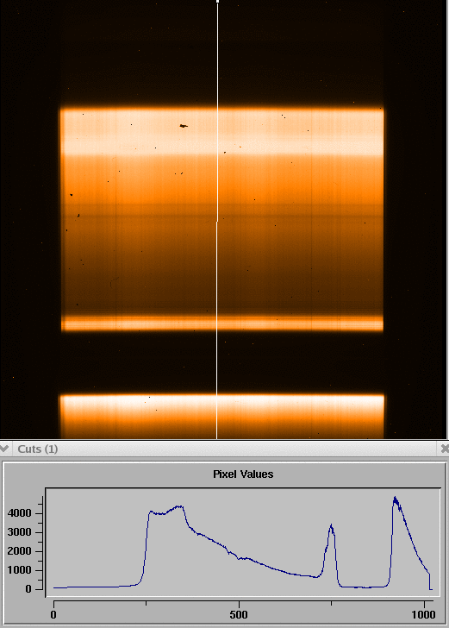Click the 0 label on the x-axis
The width and height of the screenshot is (449, 628).
click(53, 614)
